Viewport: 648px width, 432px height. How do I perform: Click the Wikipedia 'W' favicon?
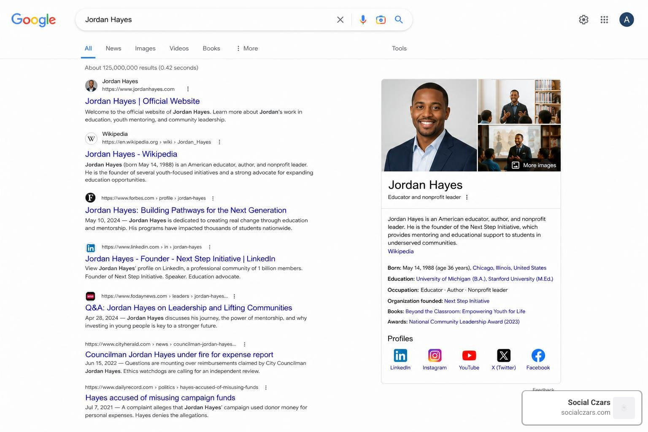tap(91, 138)
